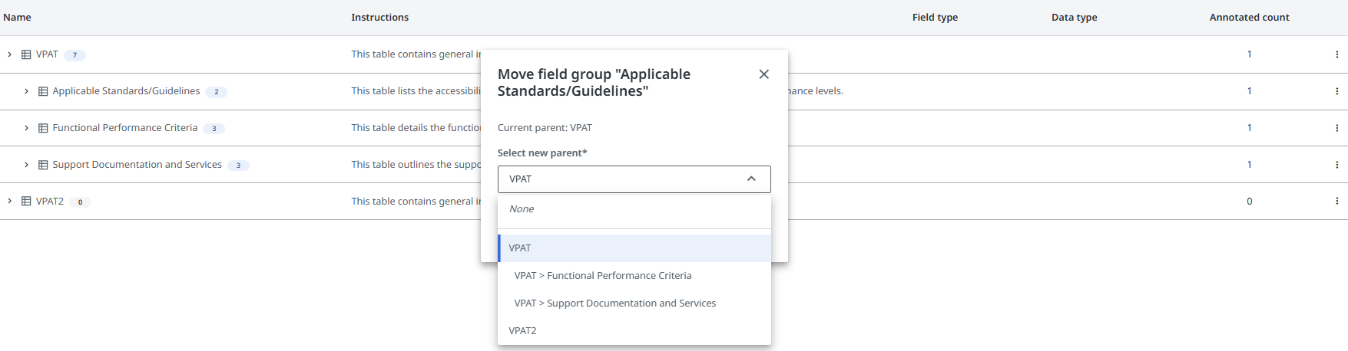The width and height of the screenshot is (1348, 351).
Task: Select VPAT2 from the parent list
Action: click(x=522, y=331)
